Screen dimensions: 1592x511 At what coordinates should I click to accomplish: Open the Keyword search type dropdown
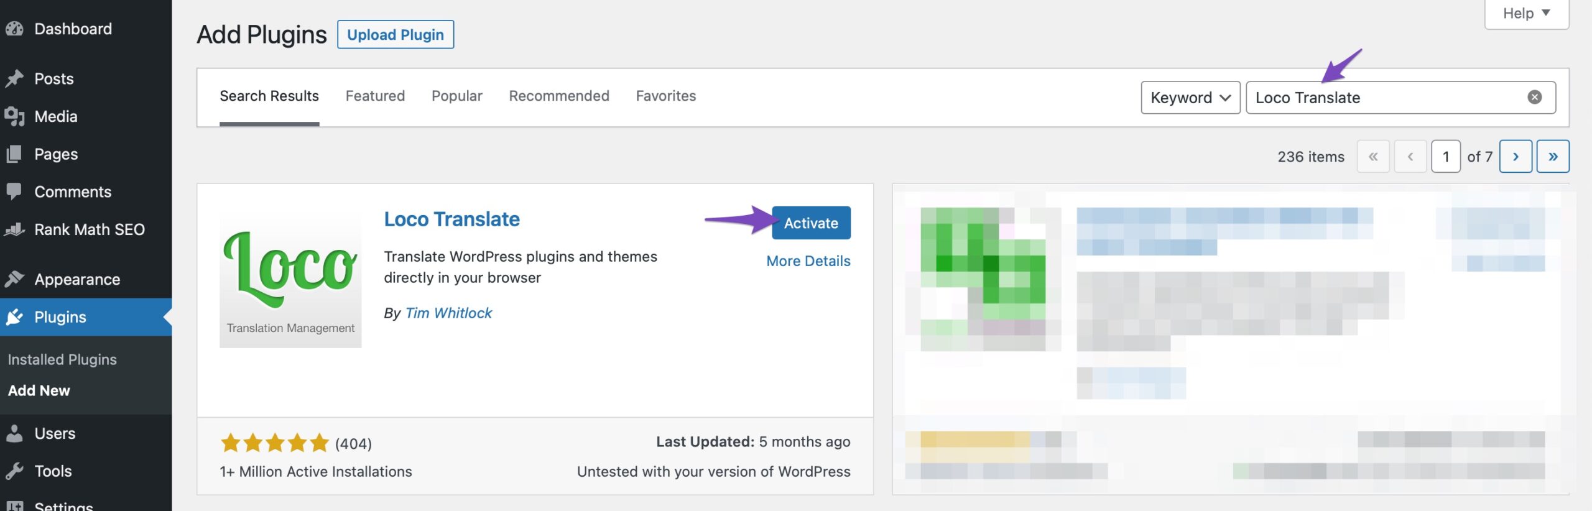point(1190,98)
